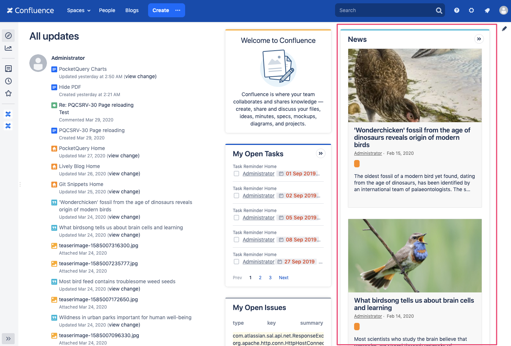Viewport: 511px width, 346px height.
Task: Click the Confluence logo in header
Action: [30, 10]
